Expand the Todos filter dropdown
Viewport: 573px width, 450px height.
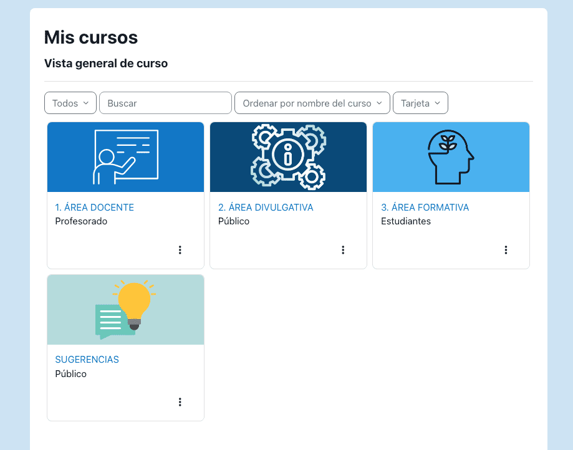70,103
